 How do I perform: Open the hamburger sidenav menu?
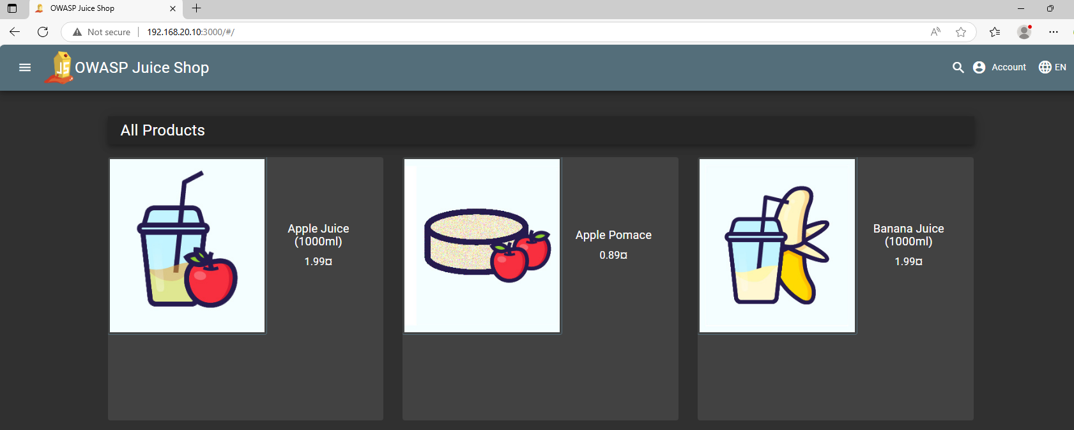point(25,67)
